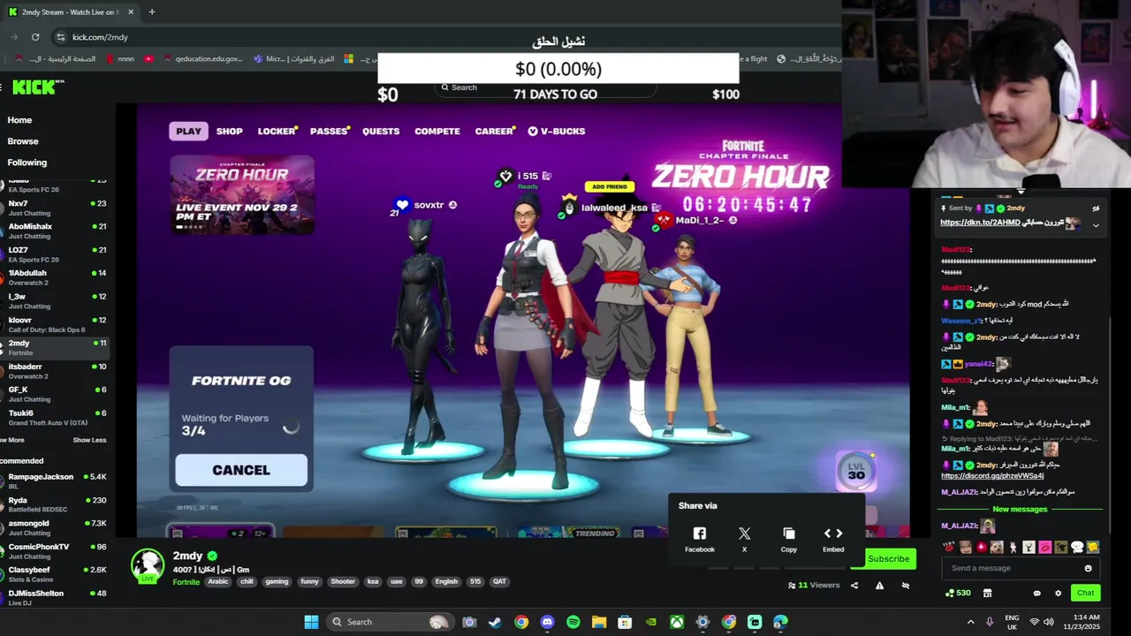Open V-BUCKS tab in Fortnite
The height and width of the screenshot is (636, 1131).
pos(557,131)
